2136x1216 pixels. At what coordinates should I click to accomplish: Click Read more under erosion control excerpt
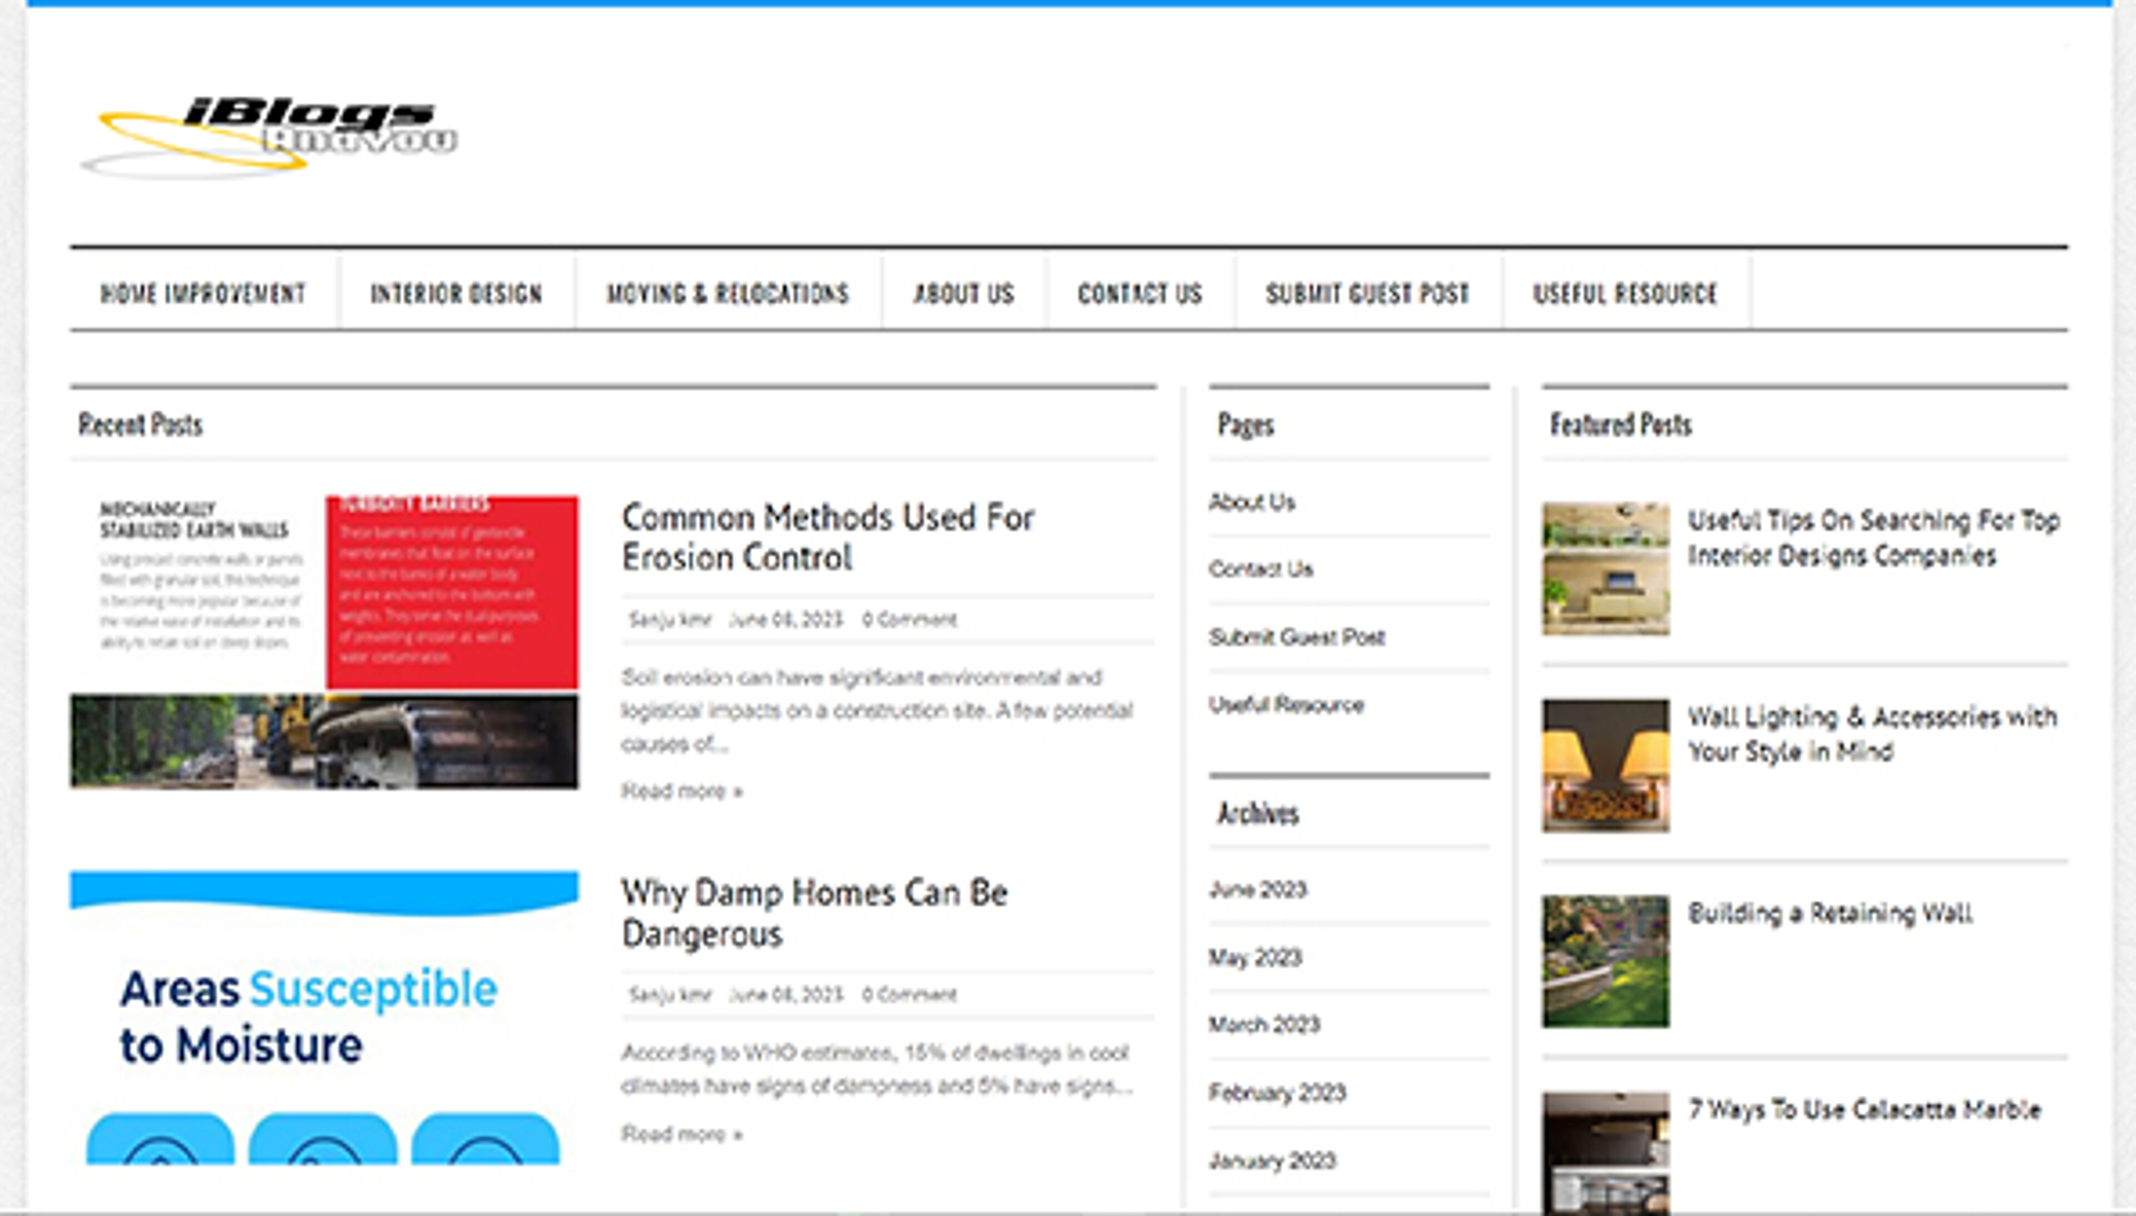(x=681, y=791)
